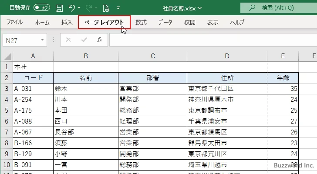Click the Redo arrow icon
Image resolution: width=317 pixels, height=174 pixels.
pos(90,8)
